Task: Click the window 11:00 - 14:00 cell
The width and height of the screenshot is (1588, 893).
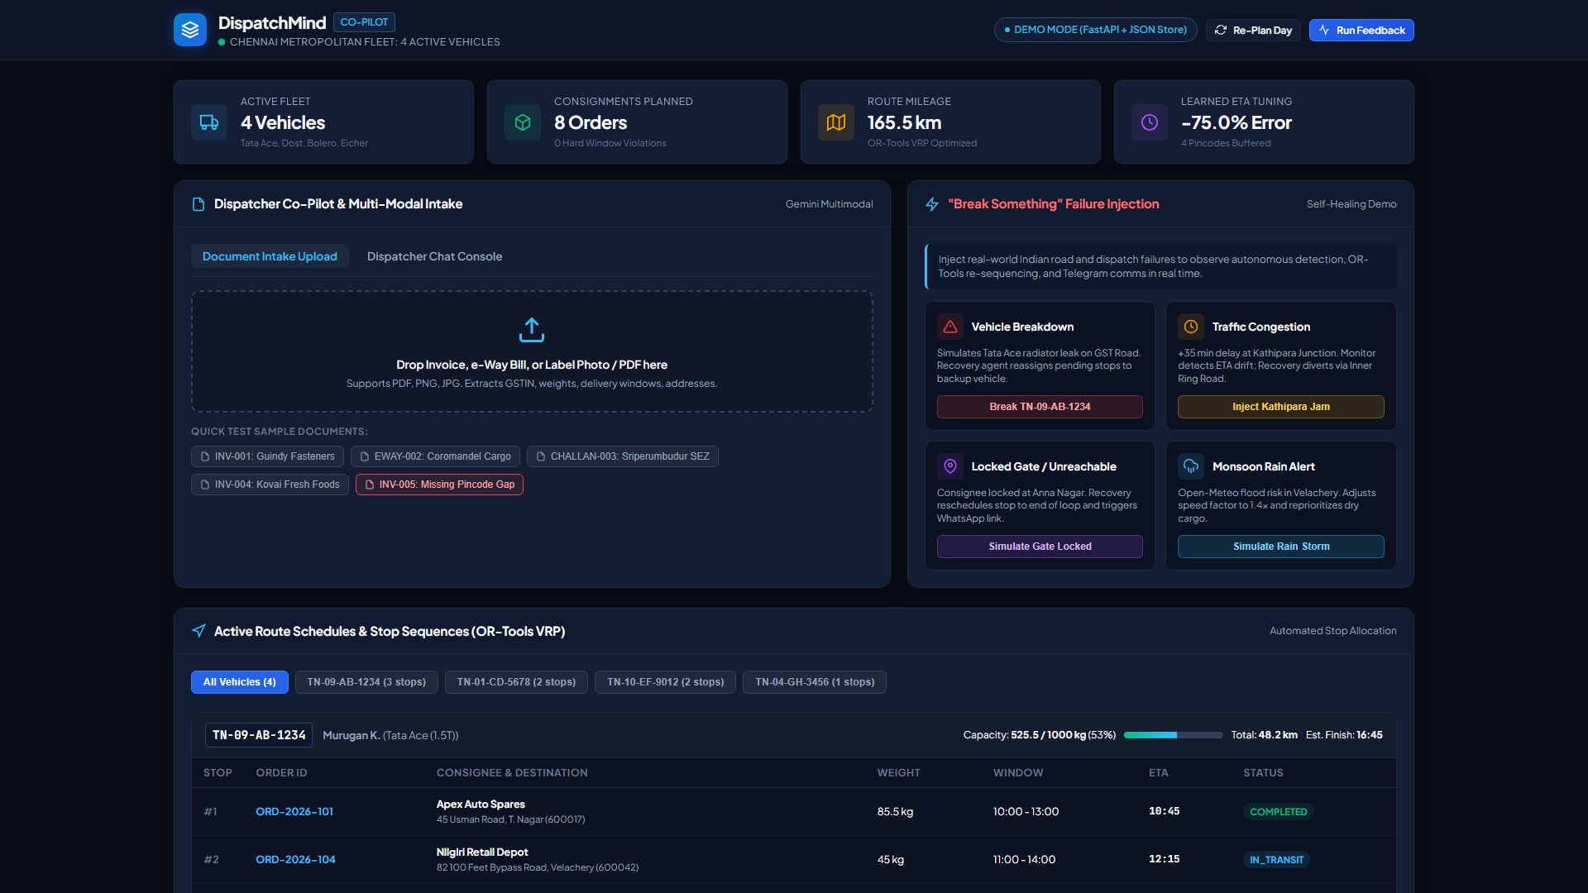Action: click(x=1024, y=860)
